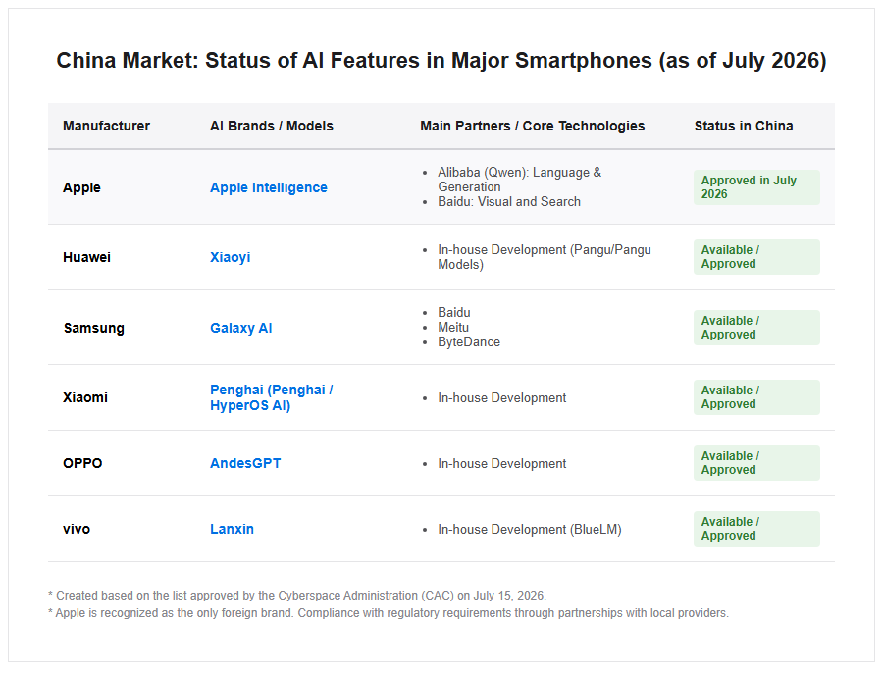This screenshot has width=883, height=678.
Task: Select the Status in China header
Action: pyautogui.click(x=744, y=126)
